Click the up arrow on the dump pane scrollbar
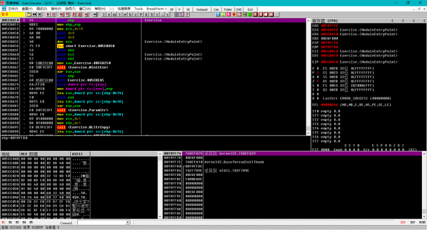This screenshot has height=230, width=427. pos(160,154)
